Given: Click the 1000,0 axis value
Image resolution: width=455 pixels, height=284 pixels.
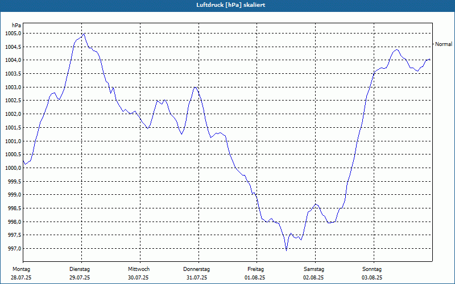Looking at the screenshot, I should point(13,168).
